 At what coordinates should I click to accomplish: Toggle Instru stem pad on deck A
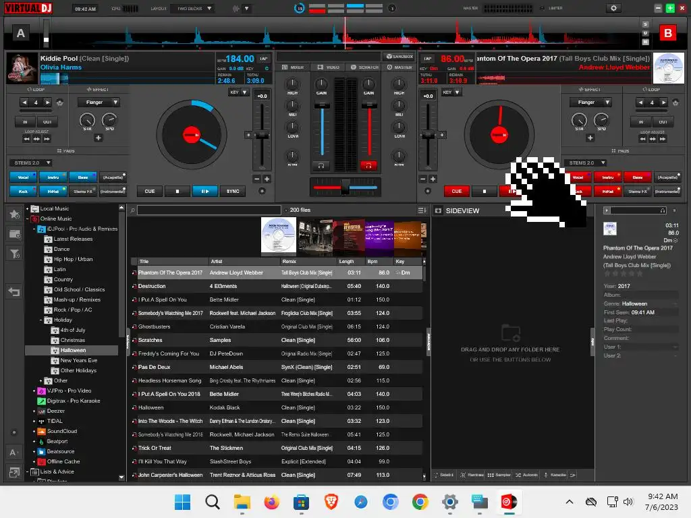point(53,177)
